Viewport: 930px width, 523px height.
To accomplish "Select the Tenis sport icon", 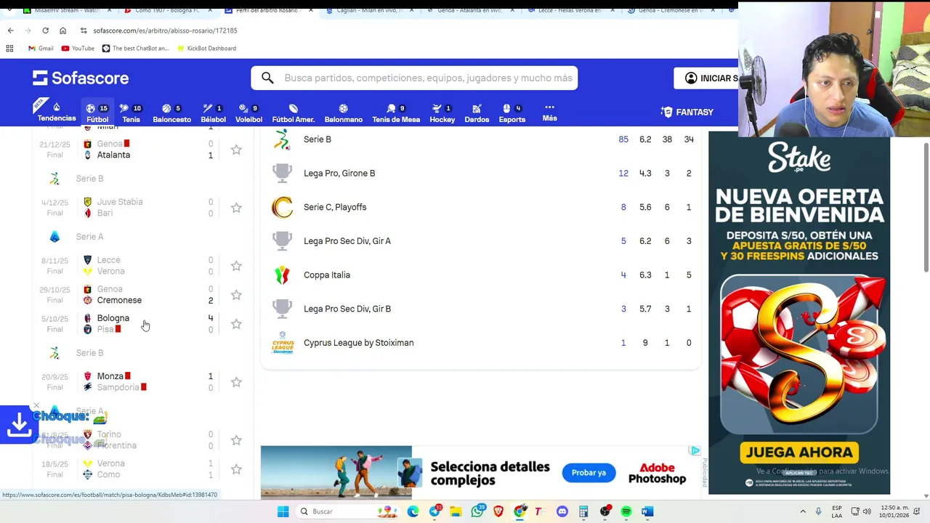I will 131,113.
